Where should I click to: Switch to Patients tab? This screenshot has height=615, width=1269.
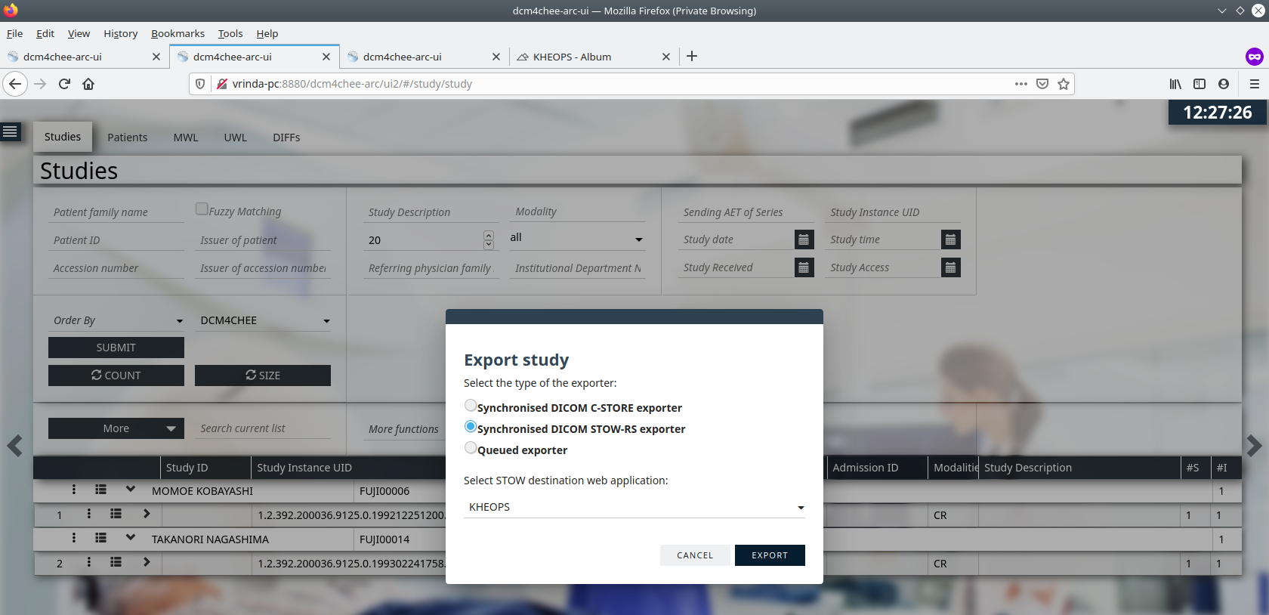coord(127,138)
